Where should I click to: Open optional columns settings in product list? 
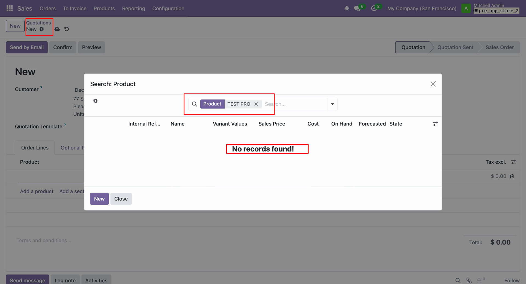[435, 124]
